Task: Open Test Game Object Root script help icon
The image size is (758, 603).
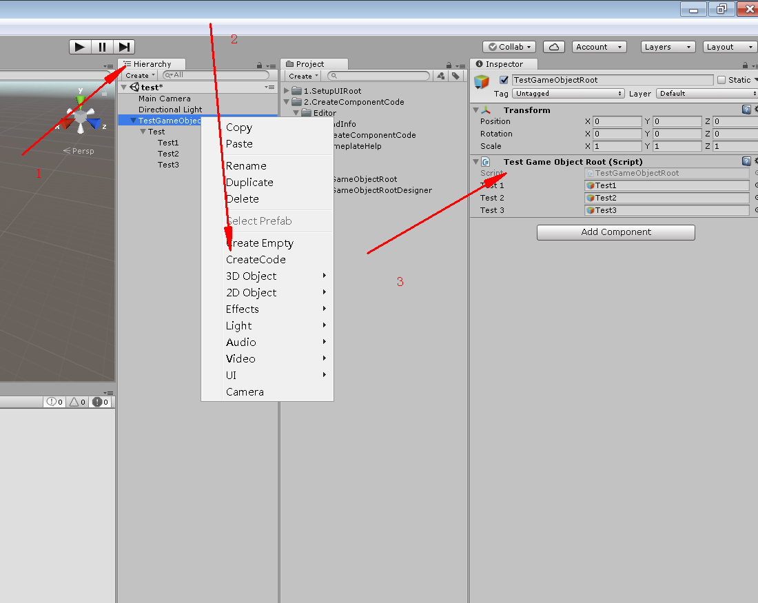Action: coord(746,161)
